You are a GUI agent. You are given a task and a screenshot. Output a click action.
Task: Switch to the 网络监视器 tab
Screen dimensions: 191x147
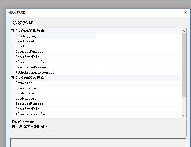(x=23, y=24)
